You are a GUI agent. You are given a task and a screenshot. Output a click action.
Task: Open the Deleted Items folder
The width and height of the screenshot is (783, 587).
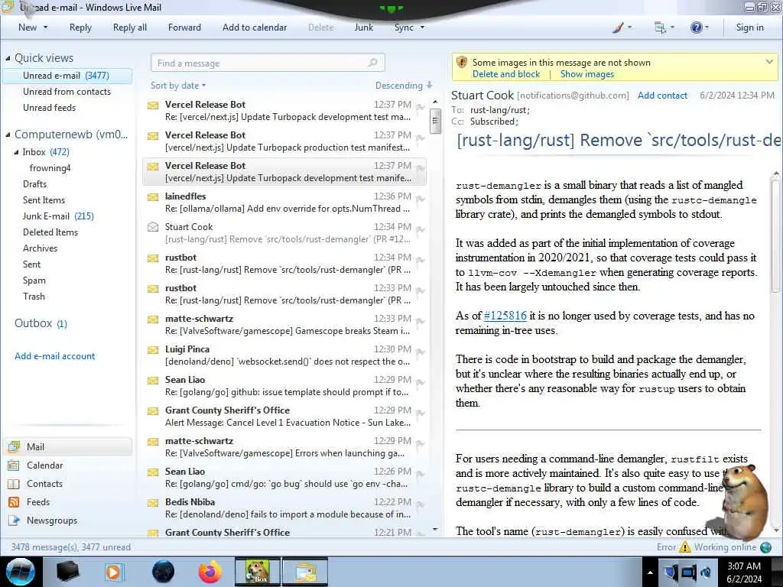pos(50,232)
